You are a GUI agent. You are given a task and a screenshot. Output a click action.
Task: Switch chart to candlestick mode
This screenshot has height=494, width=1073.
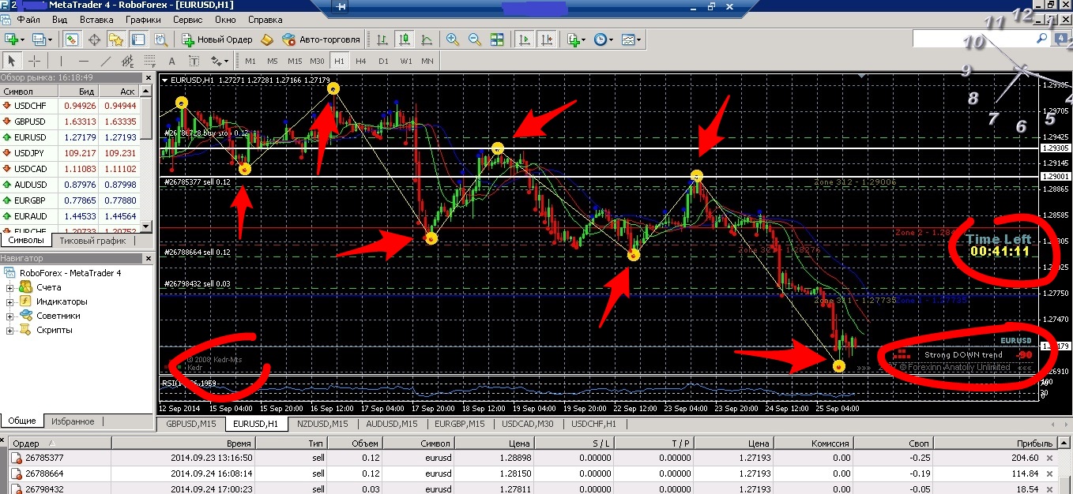pyautogui.click(x=405, y=39)
